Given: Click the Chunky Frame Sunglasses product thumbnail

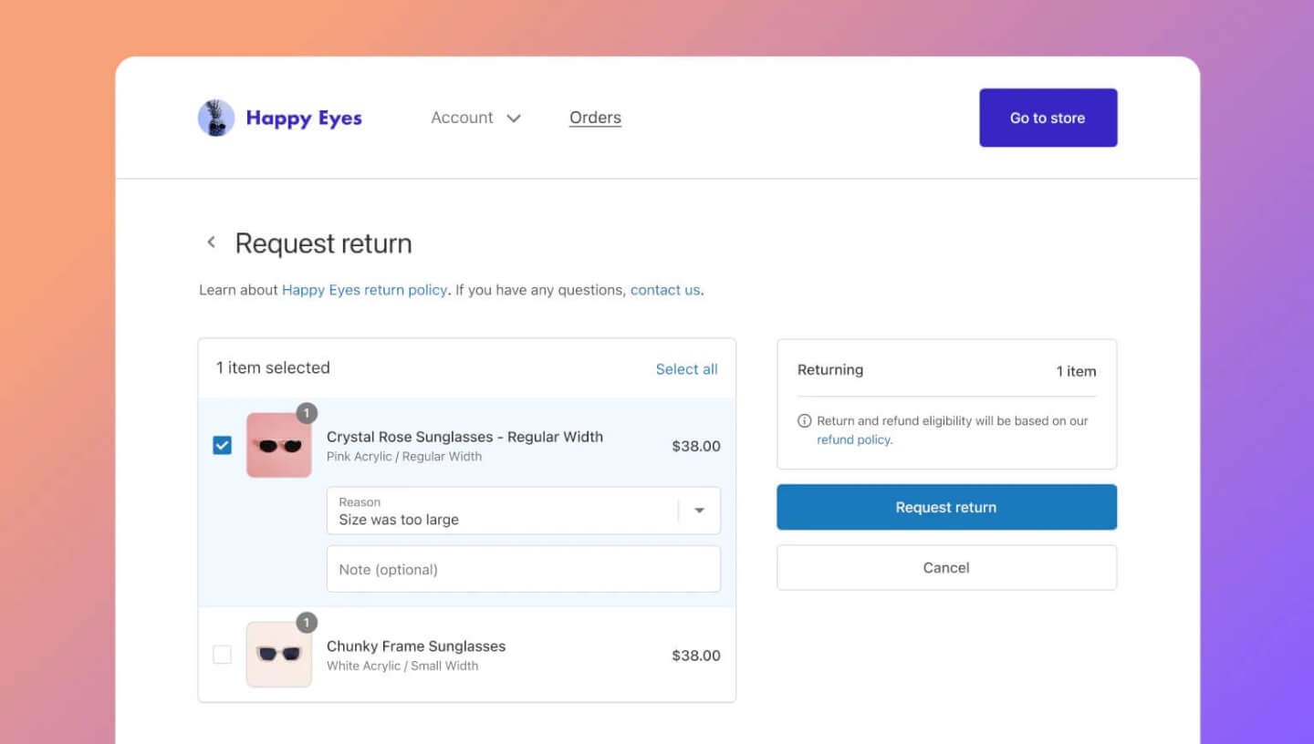Looking at the screenshot, I should click(278, 655).
